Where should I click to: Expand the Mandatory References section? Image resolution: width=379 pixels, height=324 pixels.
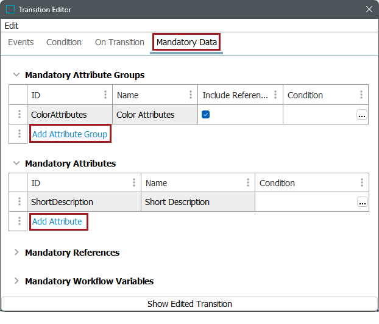16,253
